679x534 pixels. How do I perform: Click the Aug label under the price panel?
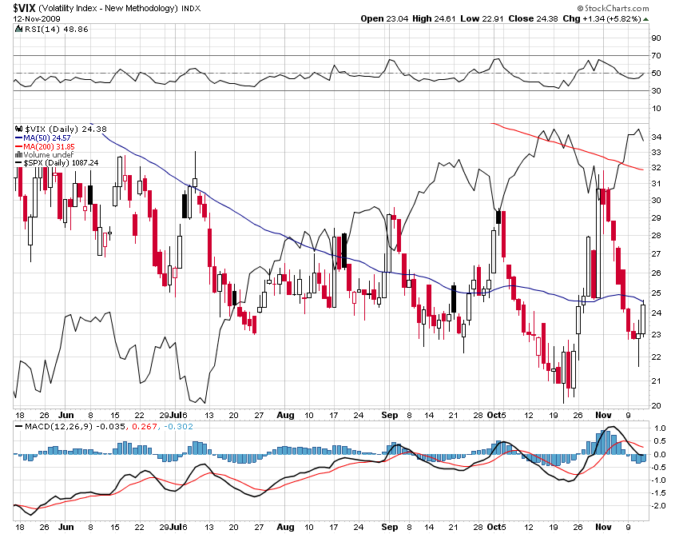pyautogui.click(x=285, y=415)
